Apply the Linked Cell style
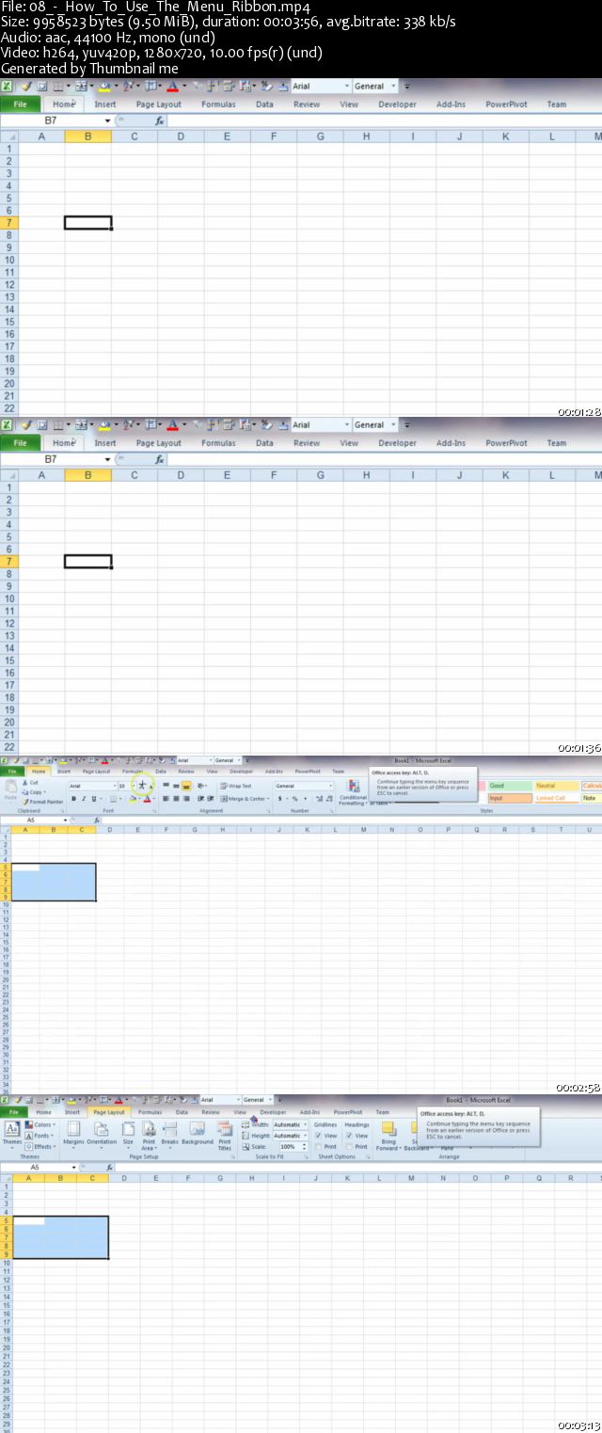The image size is (602, 1433). point(556,798)
